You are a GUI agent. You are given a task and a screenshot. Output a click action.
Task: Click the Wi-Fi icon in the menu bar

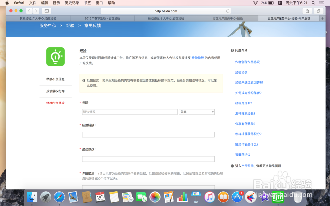point(256,3)
